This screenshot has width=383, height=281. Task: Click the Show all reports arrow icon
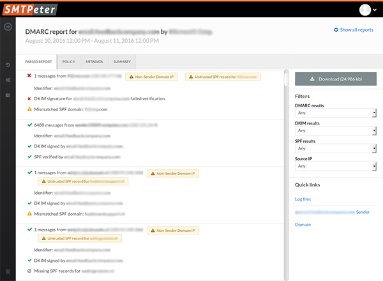pos(336,30)
